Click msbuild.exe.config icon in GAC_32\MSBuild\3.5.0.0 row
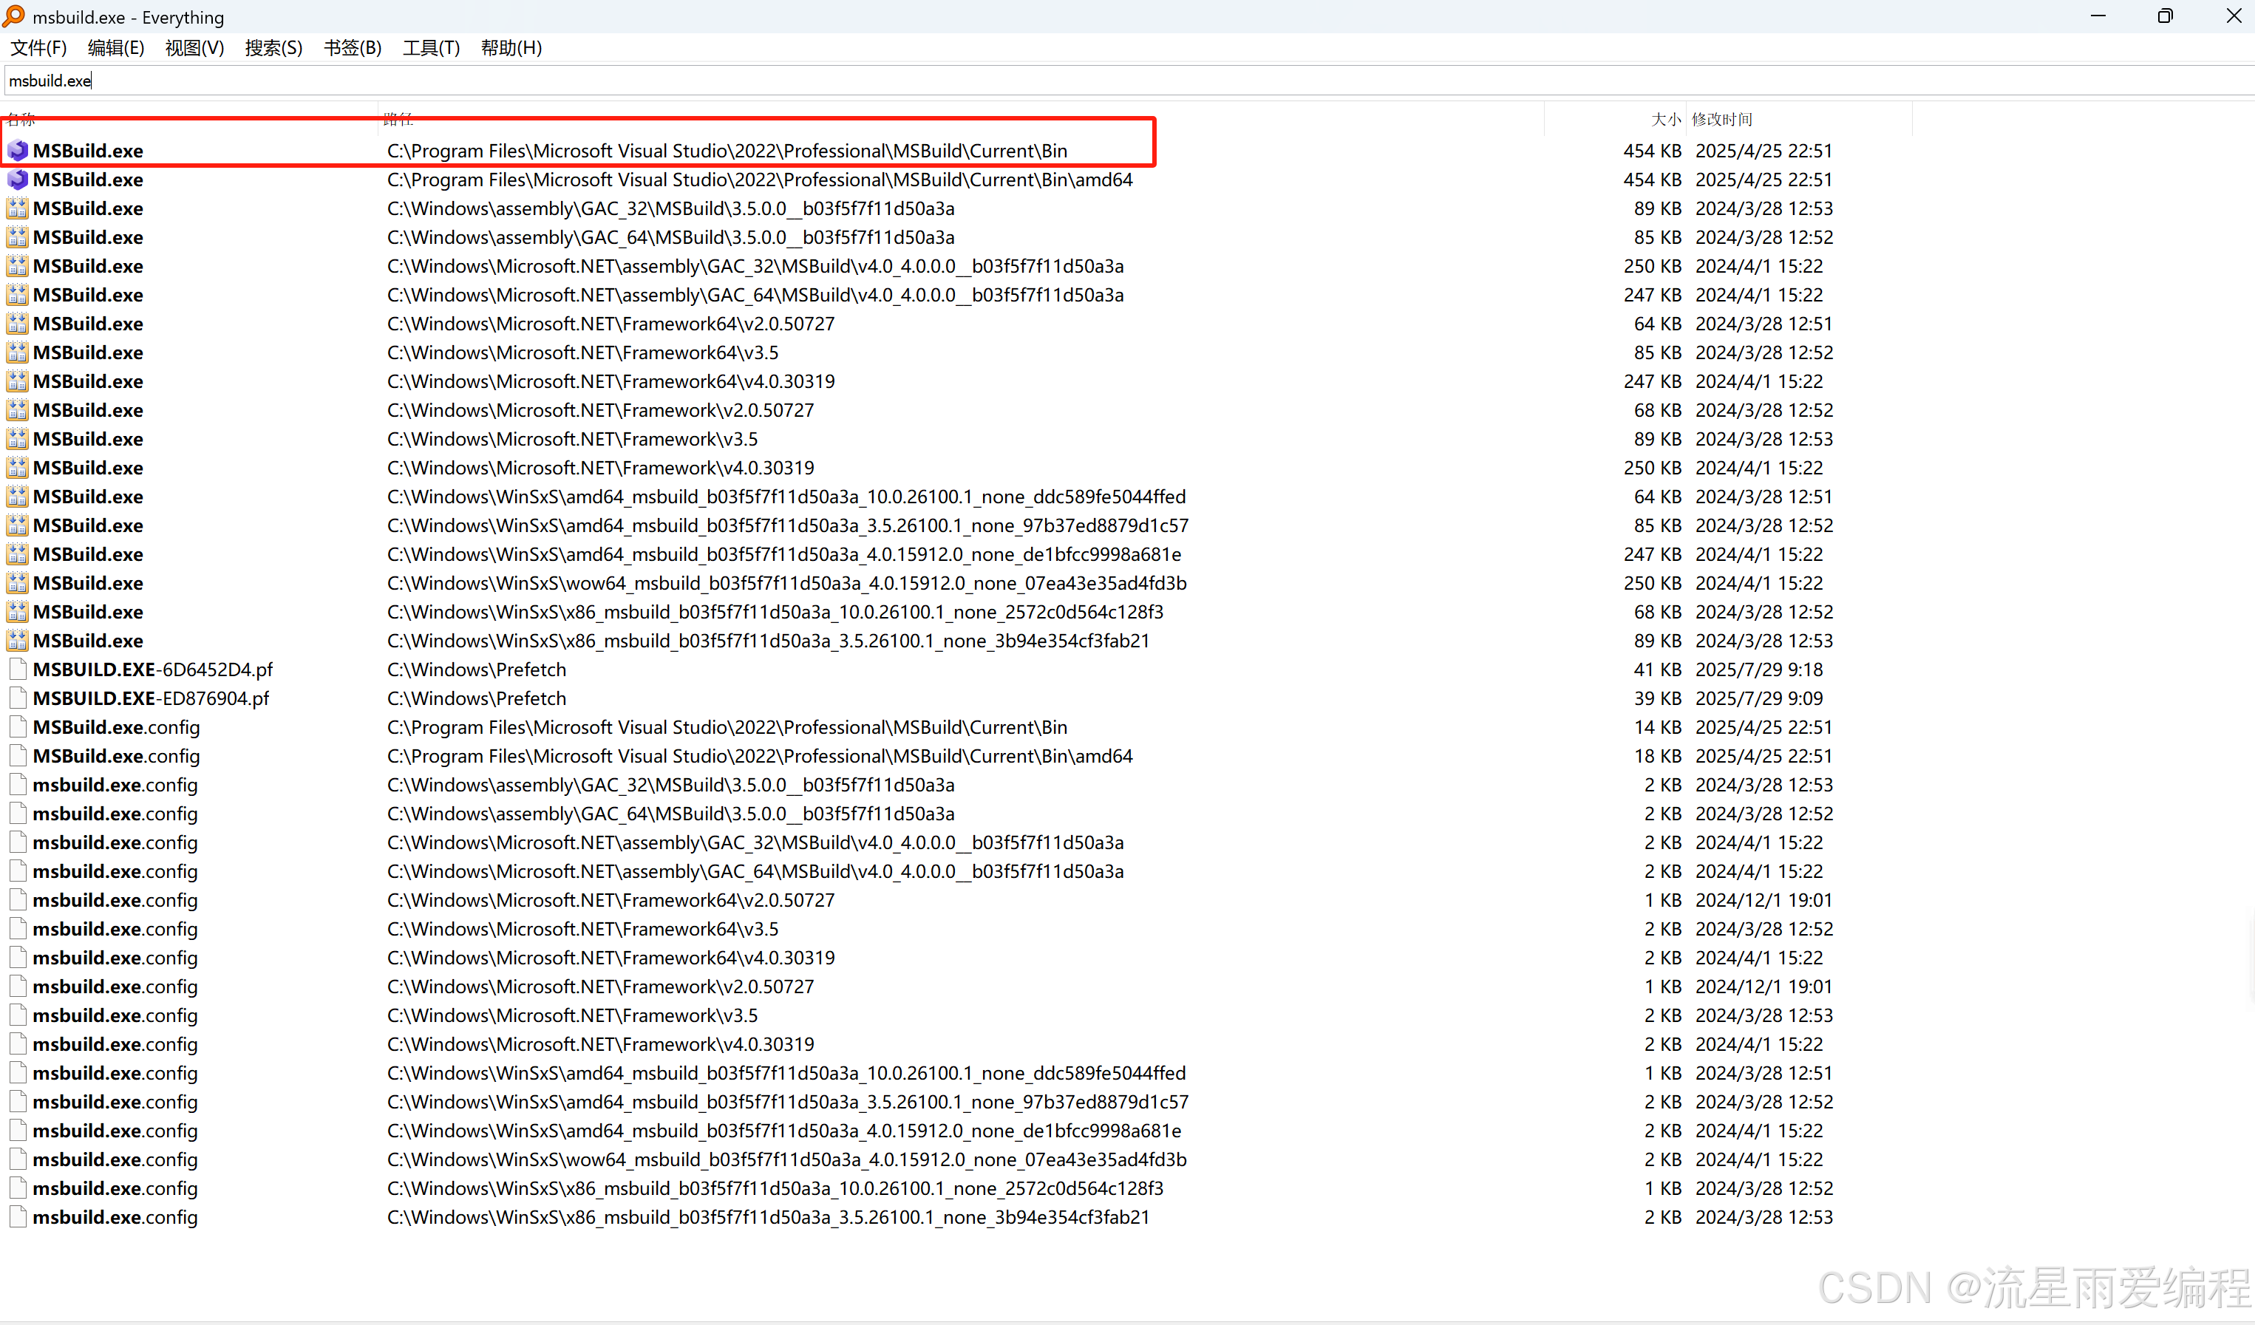This screenshot has width=2255, height=1325. (x=18, y=785)
